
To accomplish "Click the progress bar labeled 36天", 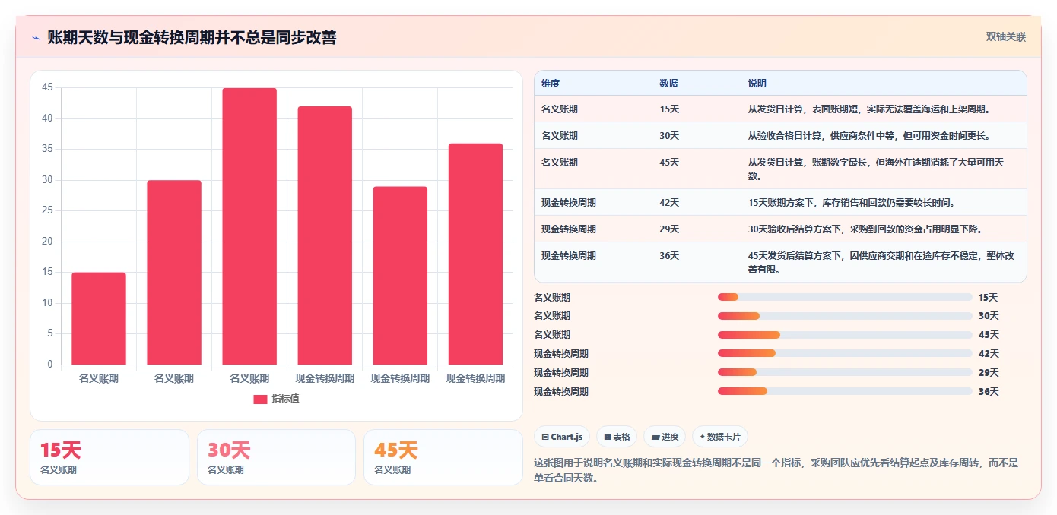I will pos(845,391).
